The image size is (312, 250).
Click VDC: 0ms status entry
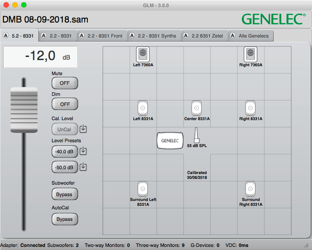[237, 245]
